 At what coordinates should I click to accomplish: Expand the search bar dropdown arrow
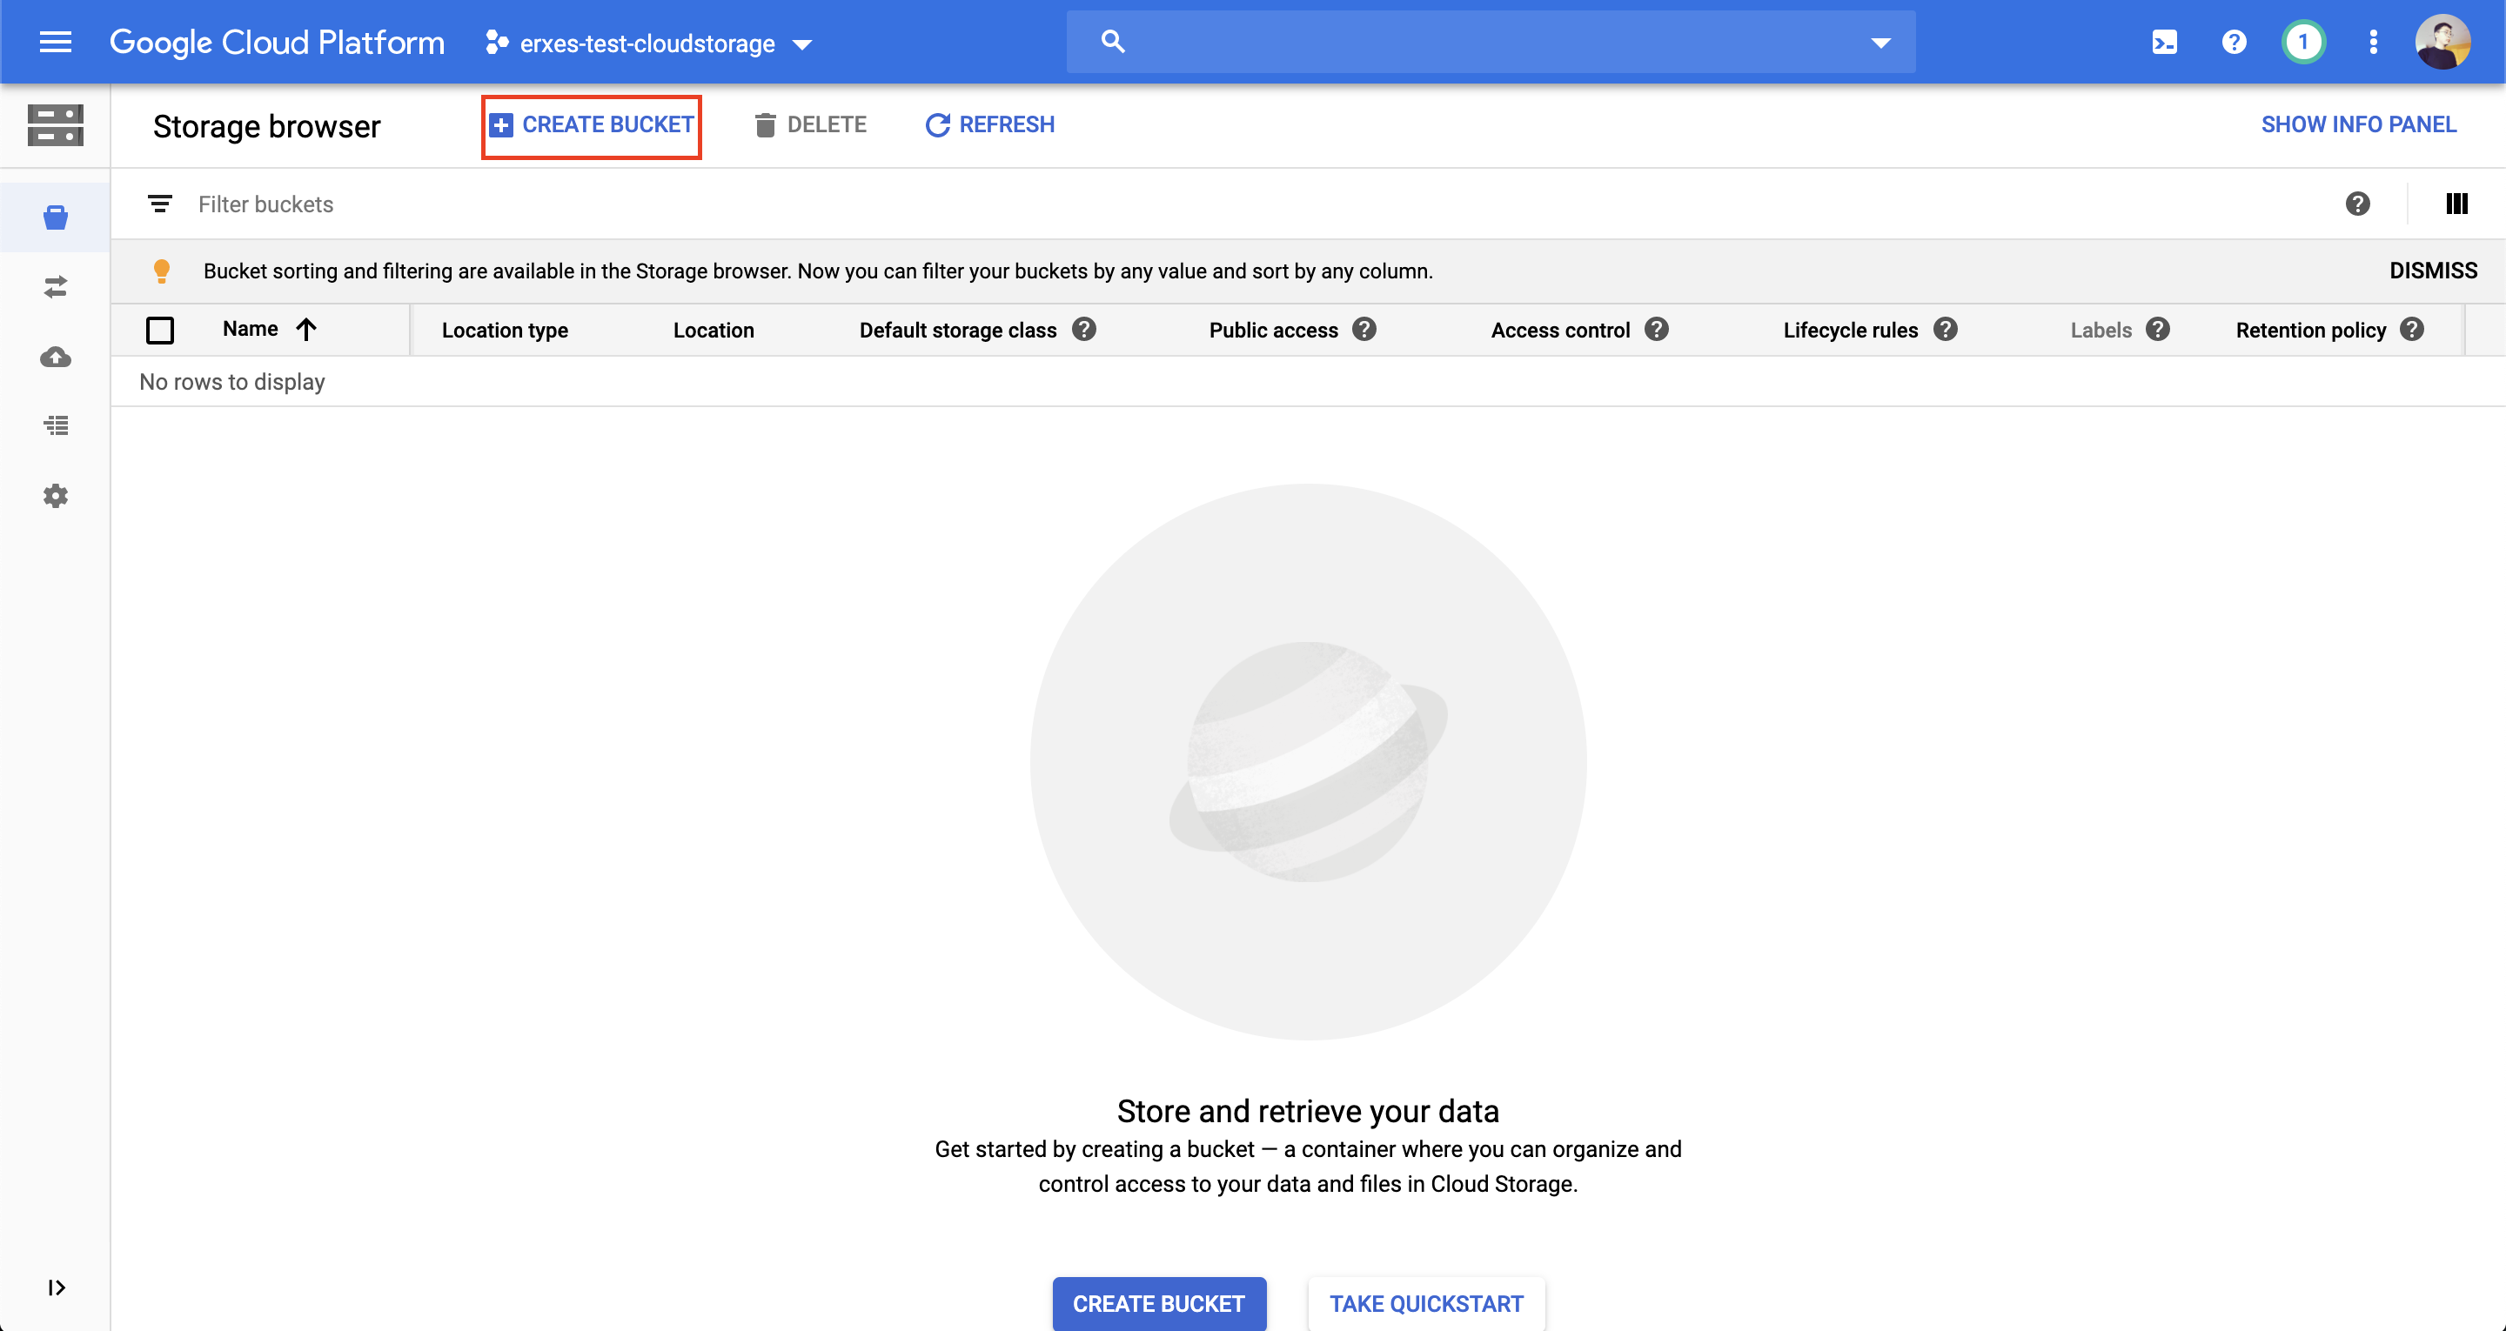pos(1880,43)
